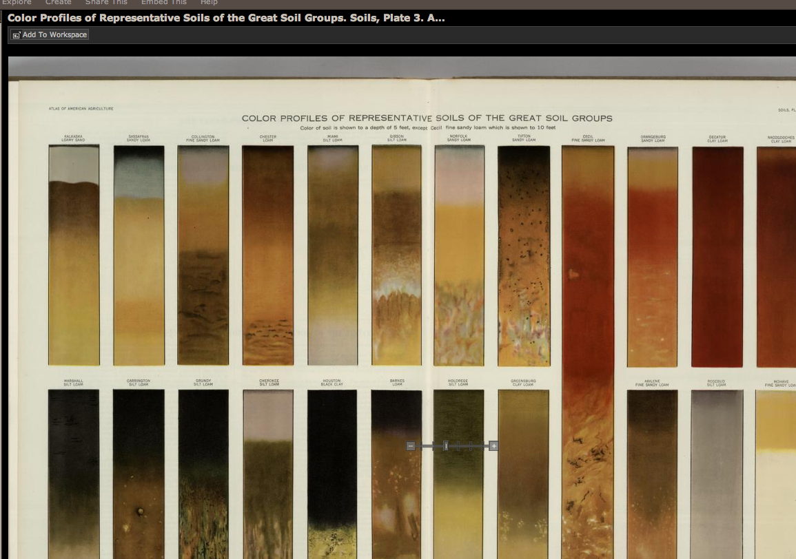Click the 'Orangeburg Sandy Loam' label
Viewport: 796px width, 559px height.
[653, 138]
